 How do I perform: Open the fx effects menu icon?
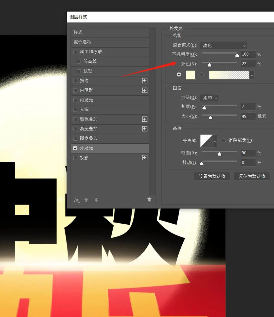pos(77,200)
